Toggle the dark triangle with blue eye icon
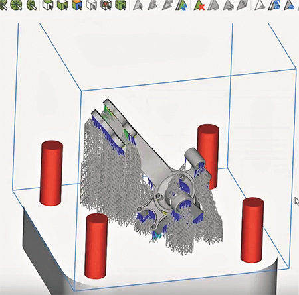299x295 pixels. (x=290, y=5)
